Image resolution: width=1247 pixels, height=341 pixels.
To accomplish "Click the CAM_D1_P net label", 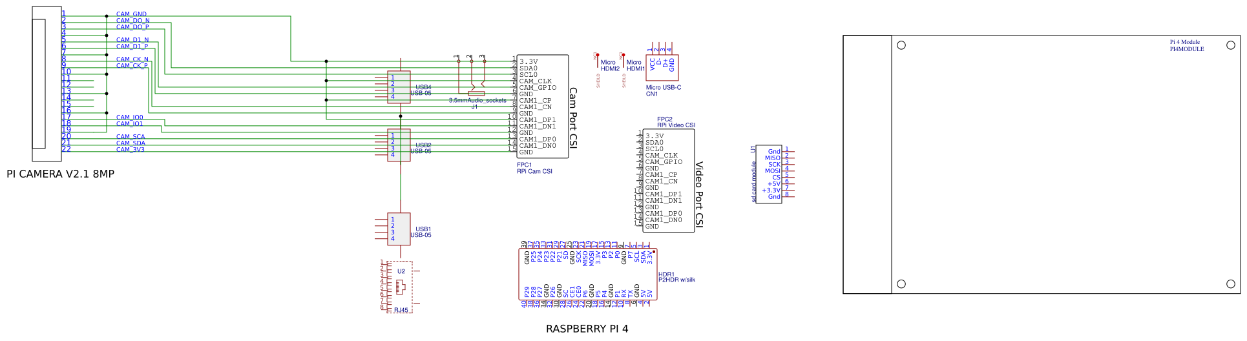I will [x=132, y=46].
